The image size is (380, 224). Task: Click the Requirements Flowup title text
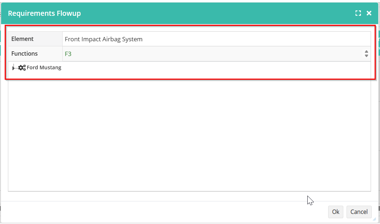[x=44, y=13]
